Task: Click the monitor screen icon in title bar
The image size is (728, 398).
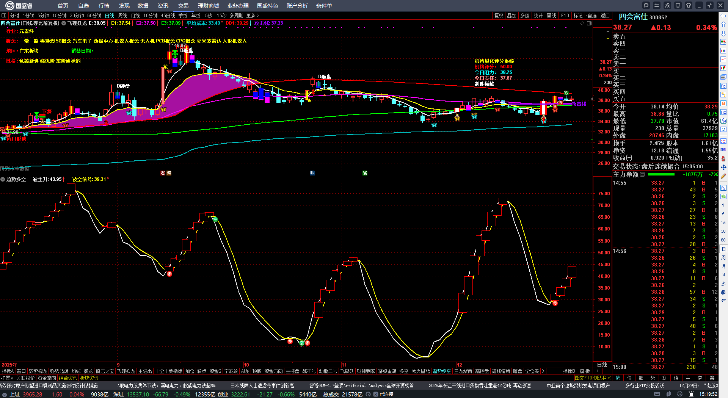Action: click(678, 5)
